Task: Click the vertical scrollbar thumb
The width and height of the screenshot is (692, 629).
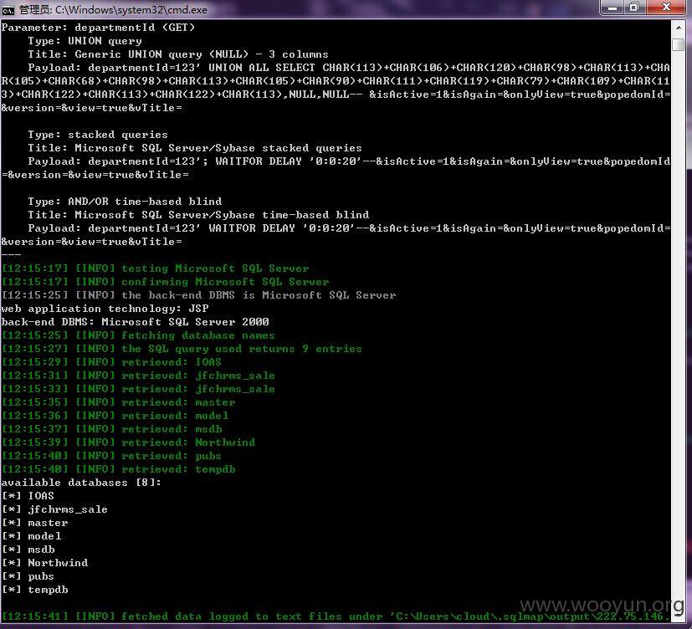Action: click(x=679, y=44)
